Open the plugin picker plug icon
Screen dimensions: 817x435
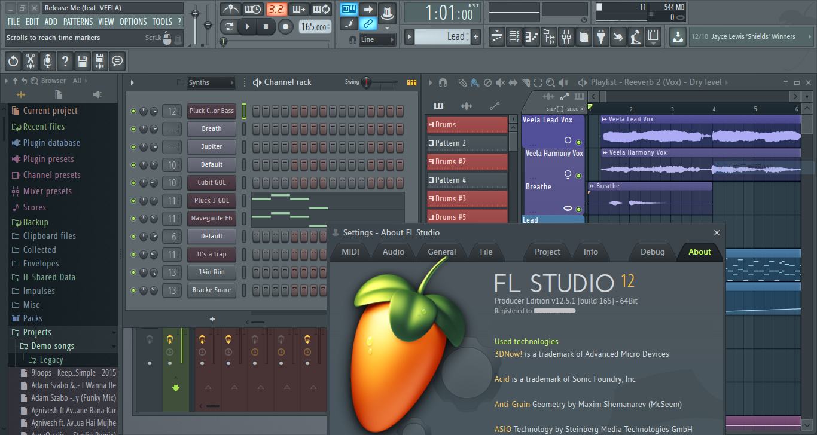coord(601,36)
